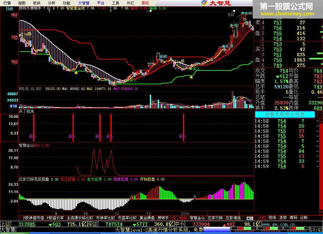Select the 分时 tab in side panel
This screenshot has width=323, height=234.
pyautogui.click(x=262, y=218)
